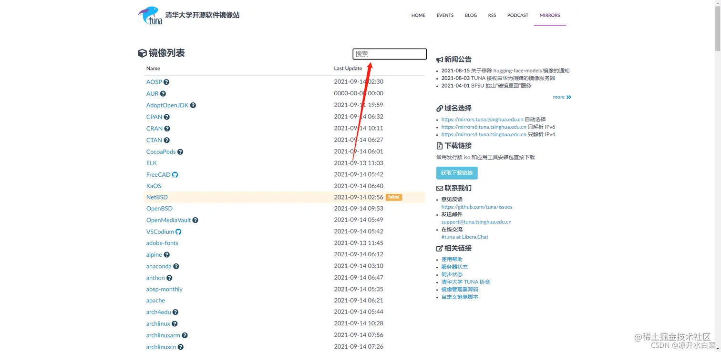Viewport: 721px width, 352px height.
Task: Click the failed badge next to NetBSD
Action: [393, 197]
